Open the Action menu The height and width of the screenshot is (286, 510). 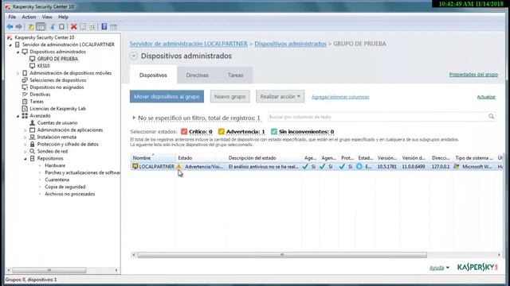coord(29,17)
